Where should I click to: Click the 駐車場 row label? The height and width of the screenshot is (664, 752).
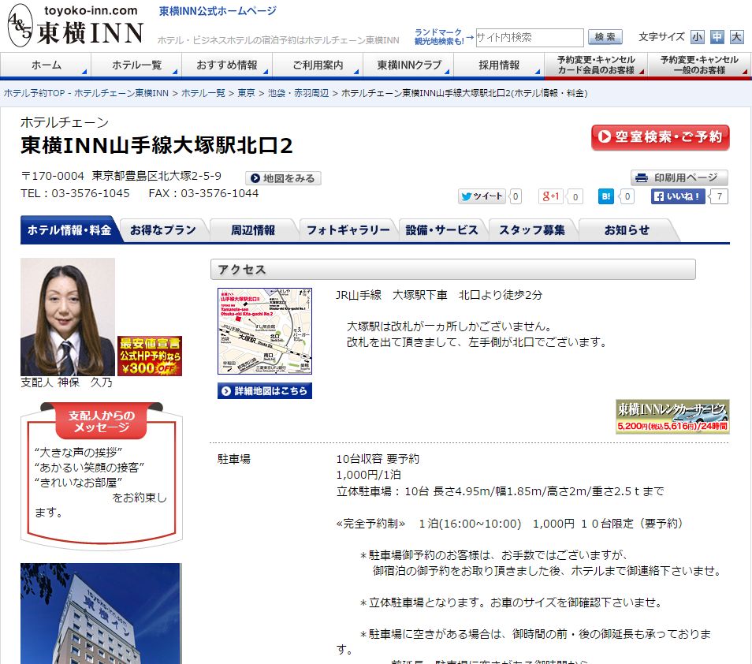(x=234, y=459)
